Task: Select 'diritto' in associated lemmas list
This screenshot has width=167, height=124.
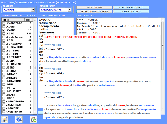Action: [43, 29]
